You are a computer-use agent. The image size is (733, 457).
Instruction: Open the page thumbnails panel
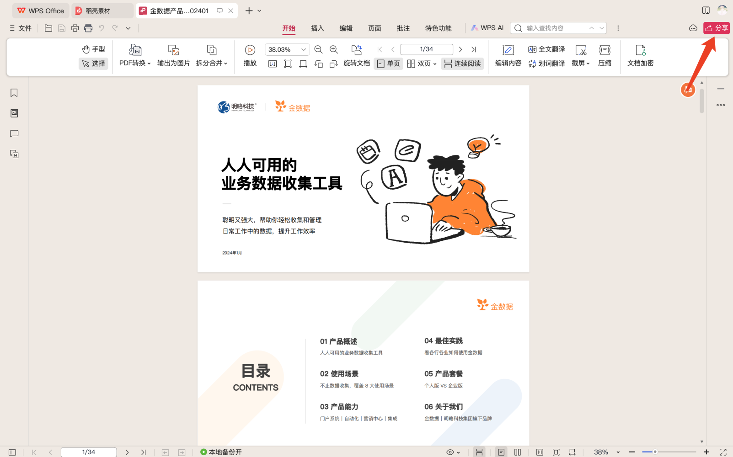14,113
